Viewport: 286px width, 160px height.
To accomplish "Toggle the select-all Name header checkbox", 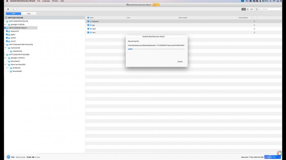I will pos(88,18).
